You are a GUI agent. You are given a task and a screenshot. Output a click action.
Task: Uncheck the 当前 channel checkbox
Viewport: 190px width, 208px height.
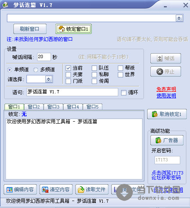click(x=68, y=68)
